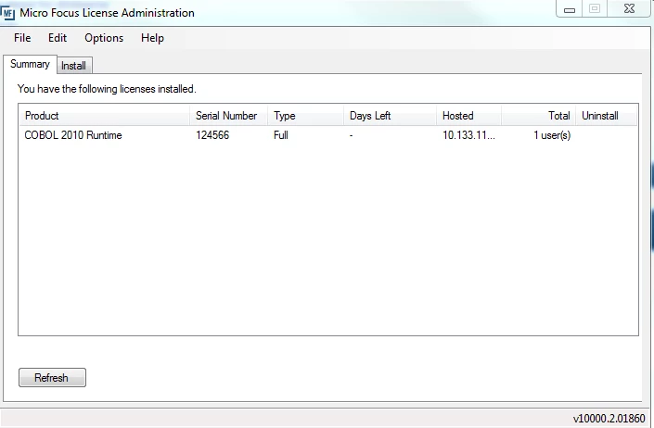This screenshot has height=428, width=654.
Task: Sort by the Product column header
Action: (x=104, y=115)
